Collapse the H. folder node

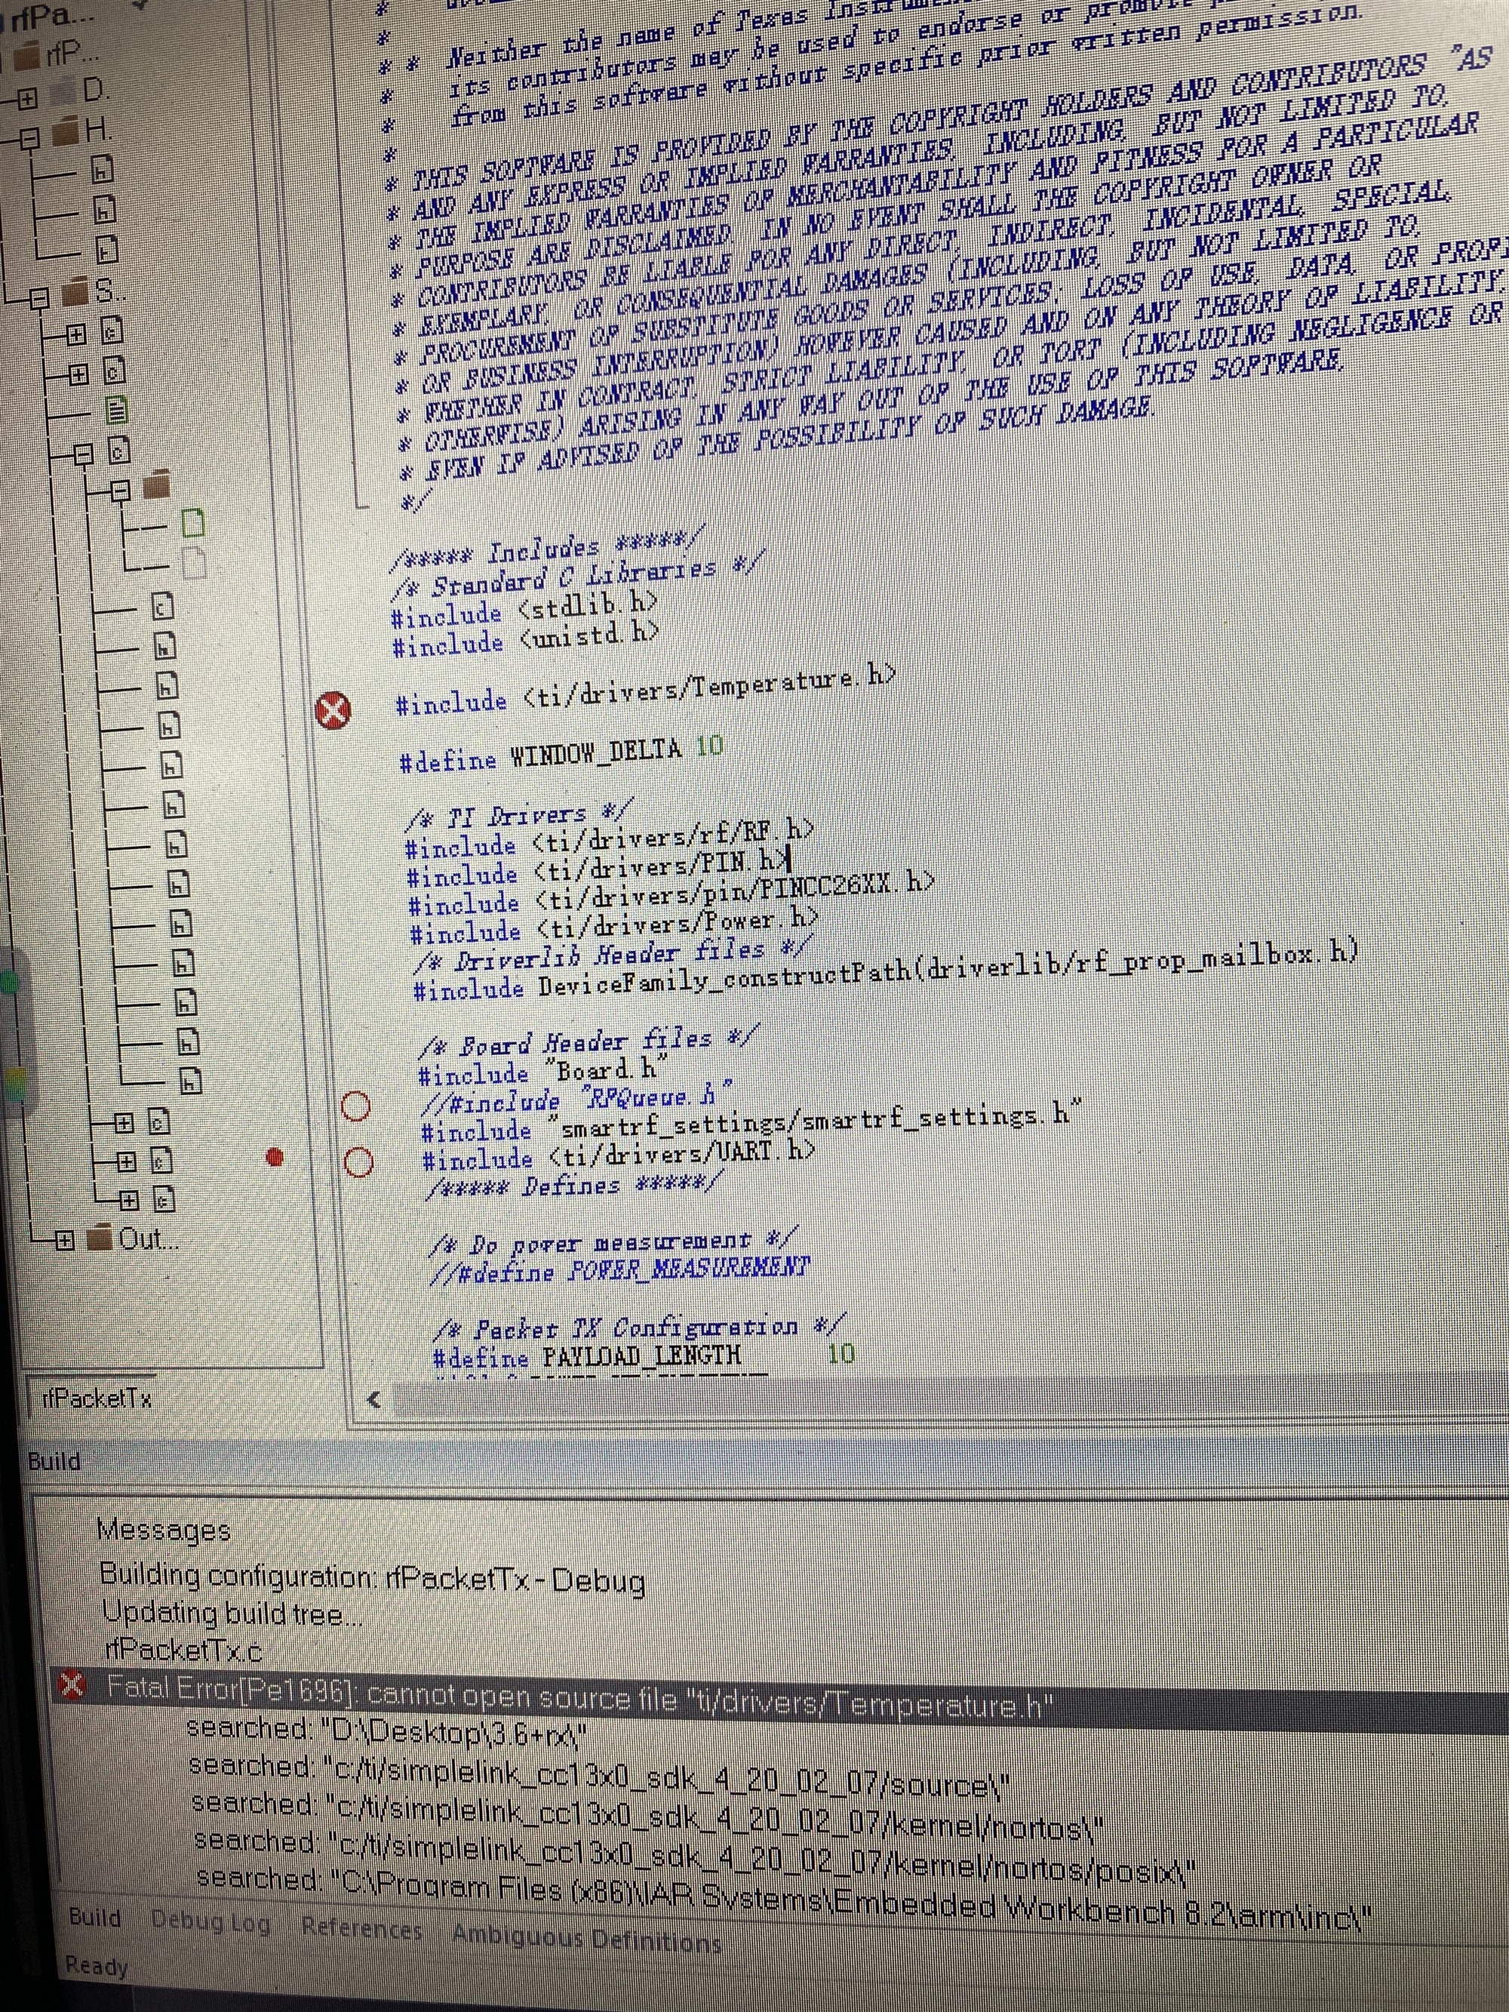coord(30,138)
